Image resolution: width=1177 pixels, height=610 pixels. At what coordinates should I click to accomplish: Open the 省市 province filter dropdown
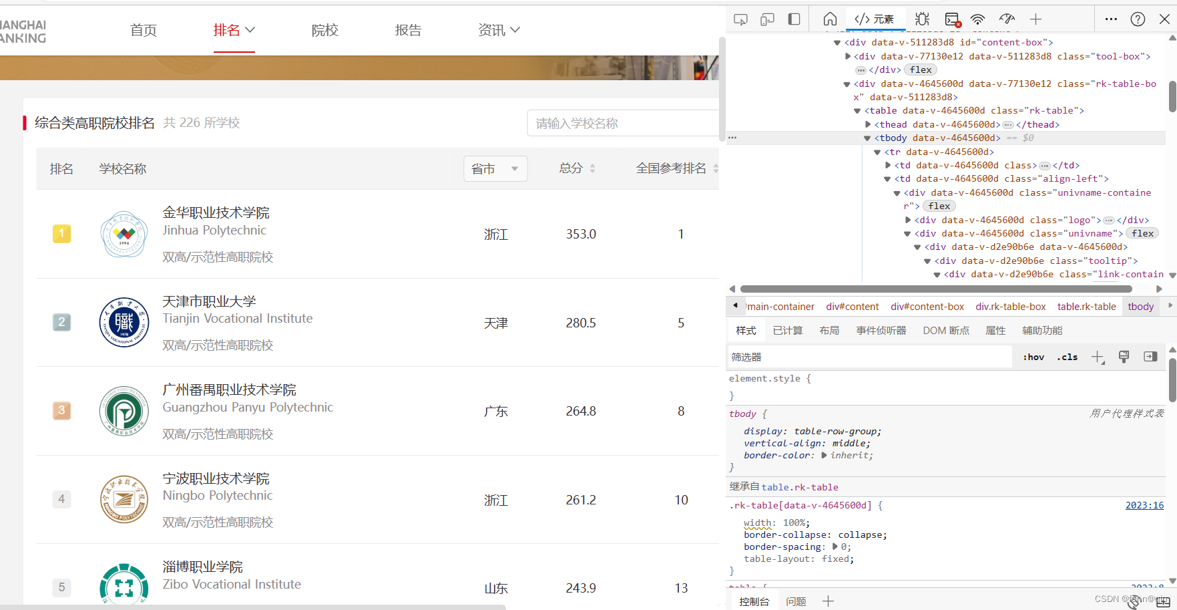click(495, 169)
